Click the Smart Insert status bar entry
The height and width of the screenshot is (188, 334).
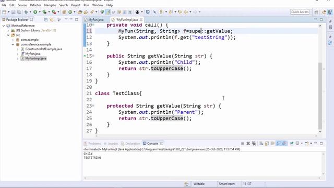point(227,184)
